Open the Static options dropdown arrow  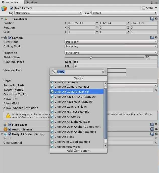coord(156,8)
